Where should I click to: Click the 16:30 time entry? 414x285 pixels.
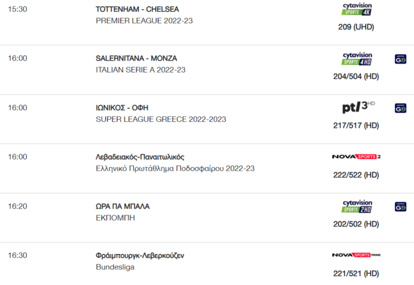pyautogui.click(x=17, y=256)
